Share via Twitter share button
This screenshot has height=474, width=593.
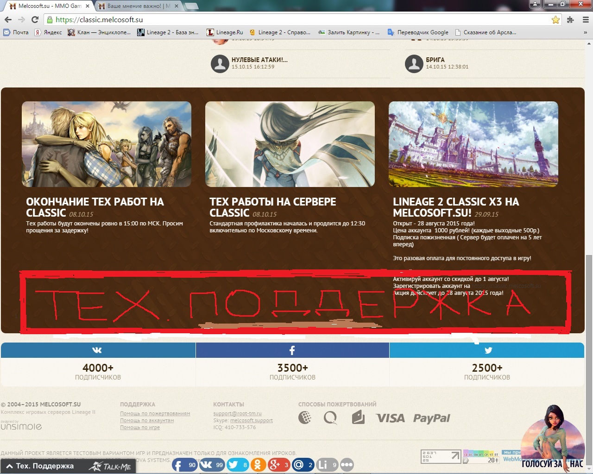click(238, 465)
